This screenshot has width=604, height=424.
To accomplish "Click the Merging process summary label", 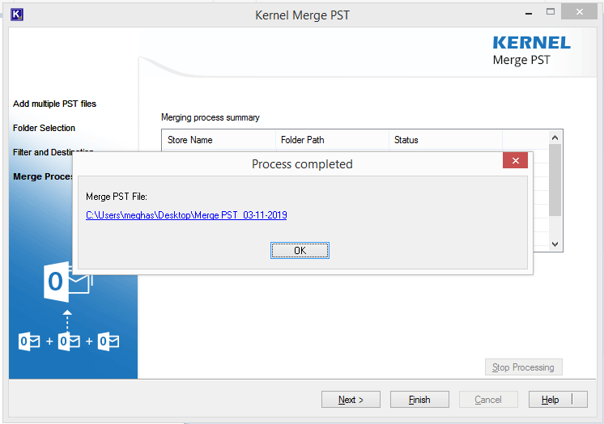I will coord(211,117).
